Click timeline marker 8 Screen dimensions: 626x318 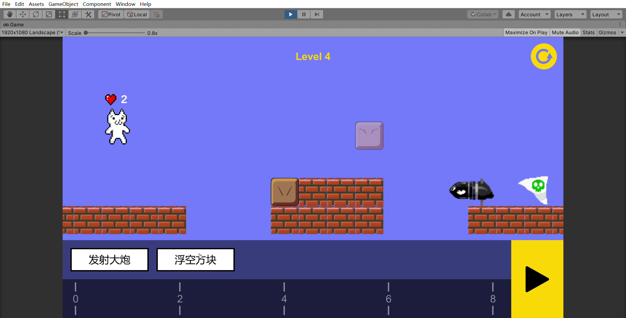pyautogui.click(x=493, y=299)
